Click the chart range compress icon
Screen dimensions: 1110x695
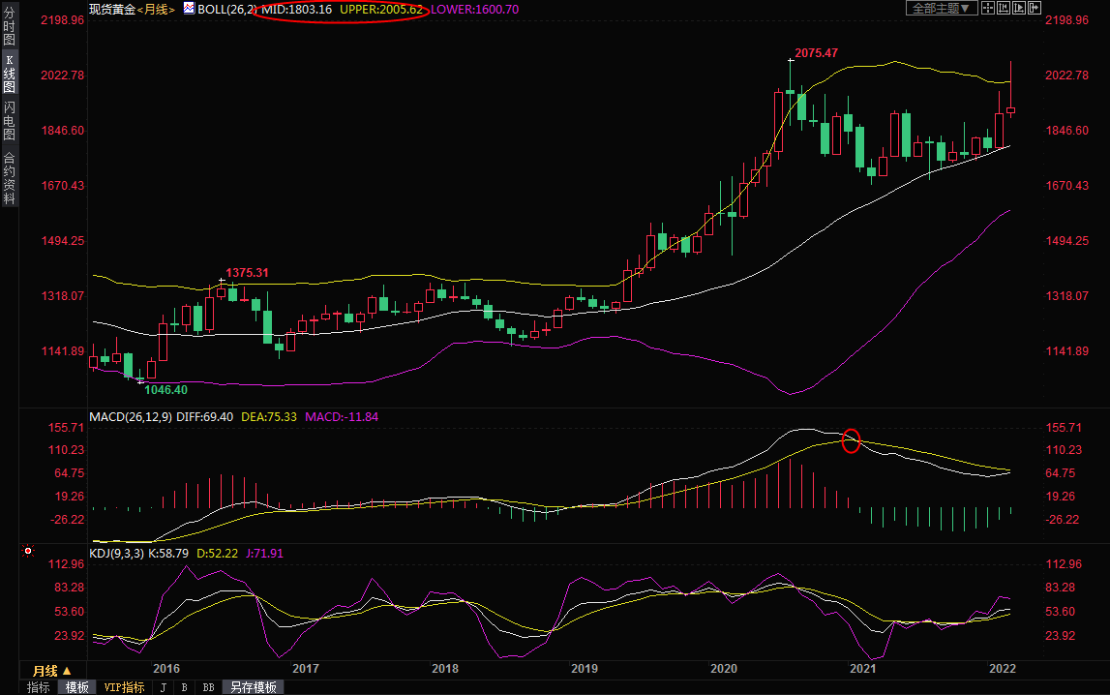tap(1004, 8)
